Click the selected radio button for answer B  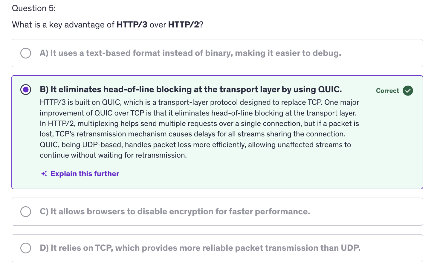click(x=26, y=90)
